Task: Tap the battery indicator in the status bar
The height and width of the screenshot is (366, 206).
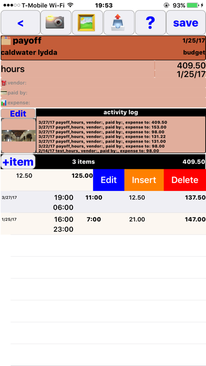Action: click(x=193, y=5)
